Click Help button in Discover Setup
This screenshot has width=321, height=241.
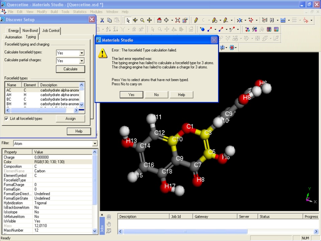[79, 131]
